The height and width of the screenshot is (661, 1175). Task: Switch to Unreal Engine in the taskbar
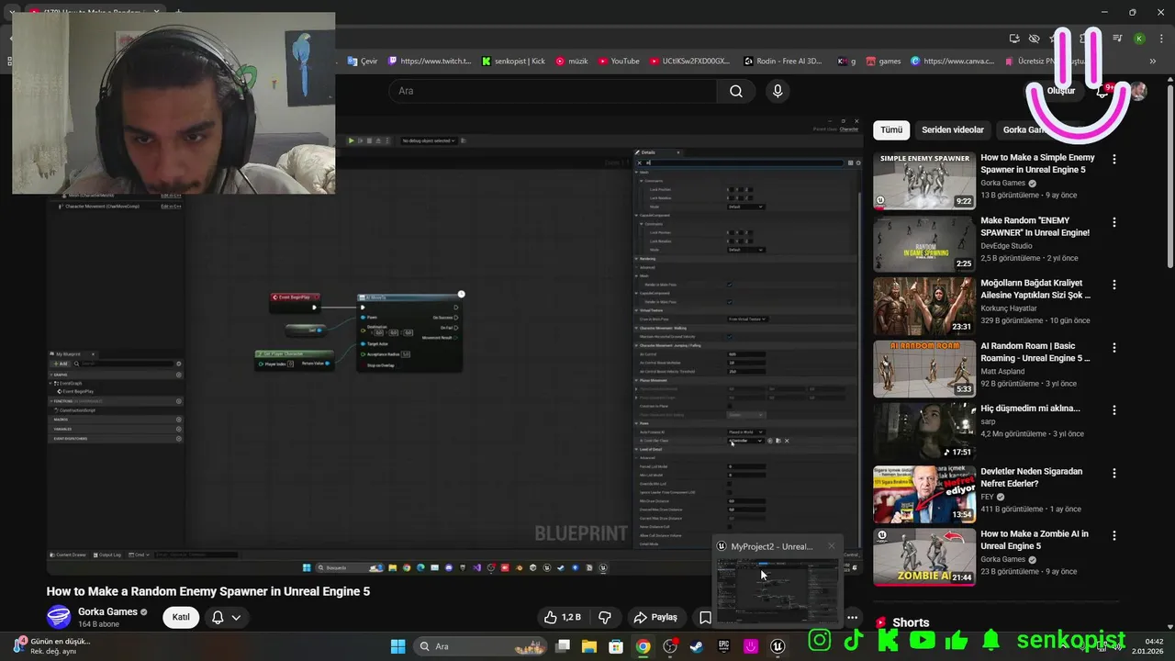pyautogui.click(x=778, y=646)
